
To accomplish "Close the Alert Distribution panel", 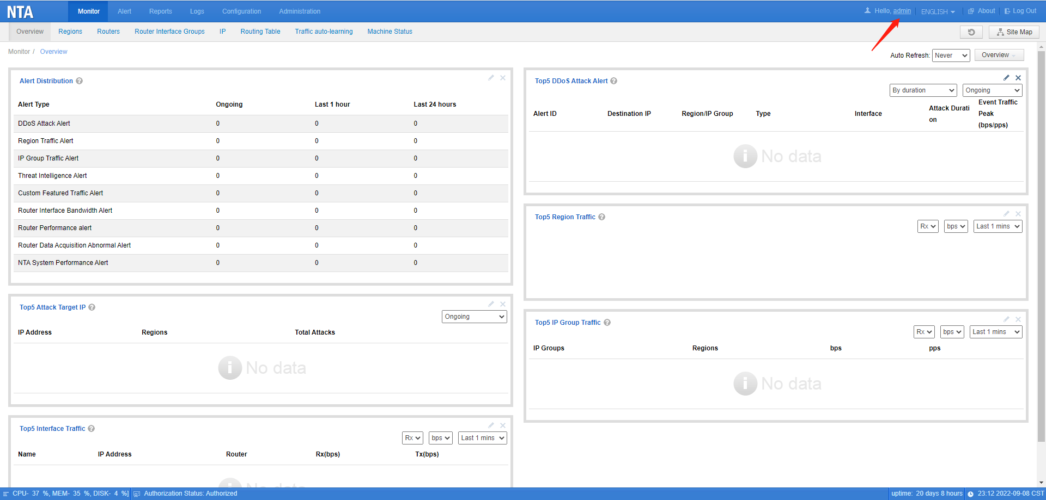I will coord(503,78).
